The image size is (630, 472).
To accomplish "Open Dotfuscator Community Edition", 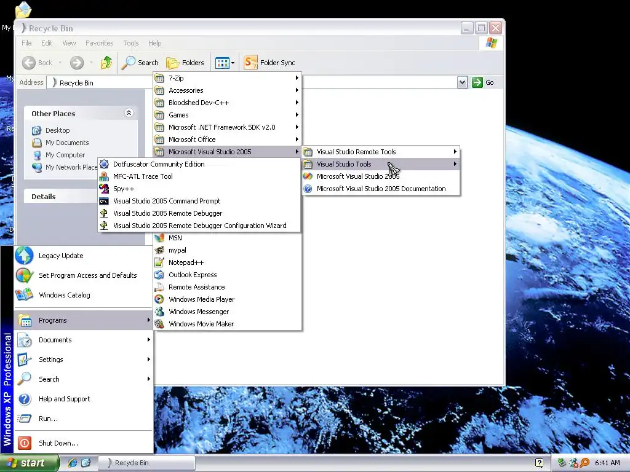I will tap(199, 164).
